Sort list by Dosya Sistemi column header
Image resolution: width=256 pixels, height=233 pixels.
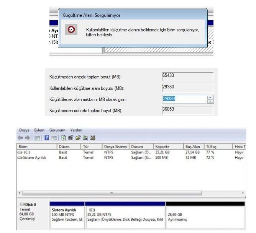point(115,147)
